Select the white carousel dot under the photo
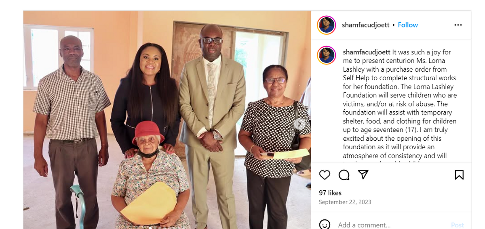 [150, 228]
